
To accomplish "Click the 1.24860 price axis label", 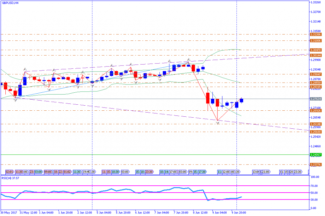I will [x=315, y=146].
